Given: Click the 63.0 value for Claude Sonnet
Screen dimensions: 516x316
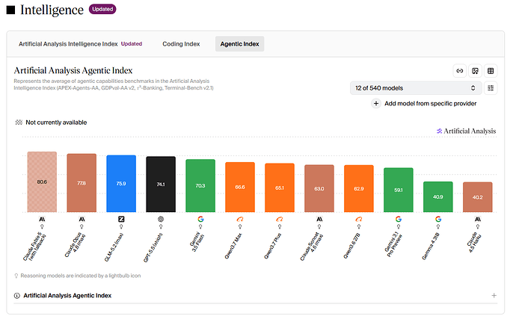Looking at the screenshot, I should [x=319, y=189].
